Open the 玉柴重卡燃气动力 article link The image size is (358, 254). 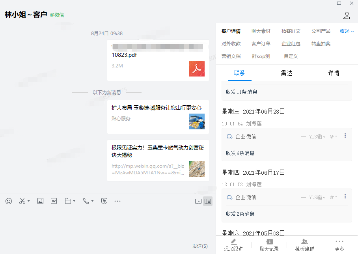pyautogui.click(x=158, y=151)
